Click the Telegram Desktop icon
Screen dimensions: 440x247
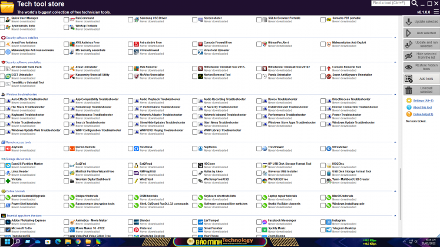point(329,230)
